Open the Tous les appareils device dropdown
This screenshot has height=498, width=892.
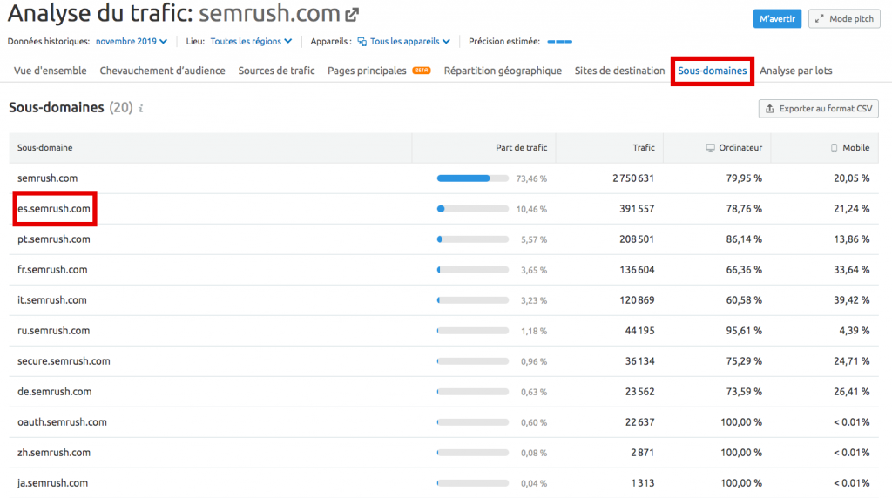pos(410,42)
